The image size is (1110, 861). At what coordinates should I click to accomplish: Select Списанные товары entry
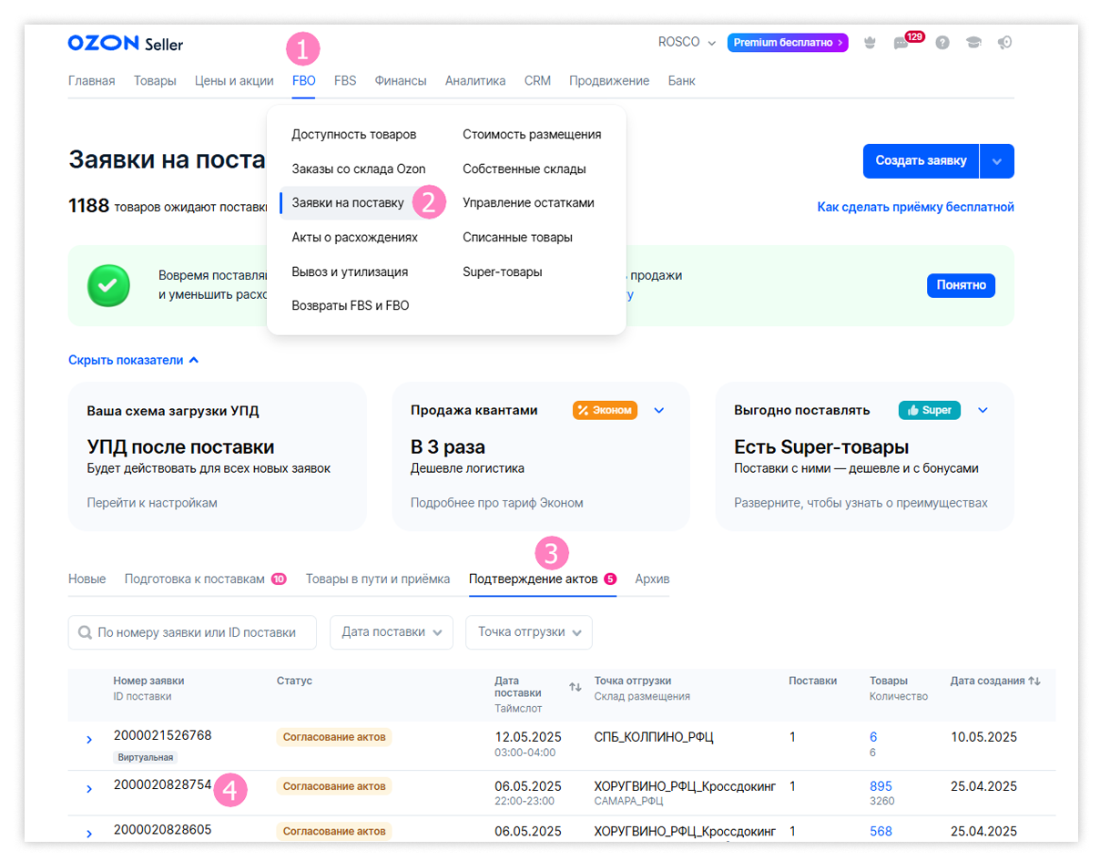(518, 237)
